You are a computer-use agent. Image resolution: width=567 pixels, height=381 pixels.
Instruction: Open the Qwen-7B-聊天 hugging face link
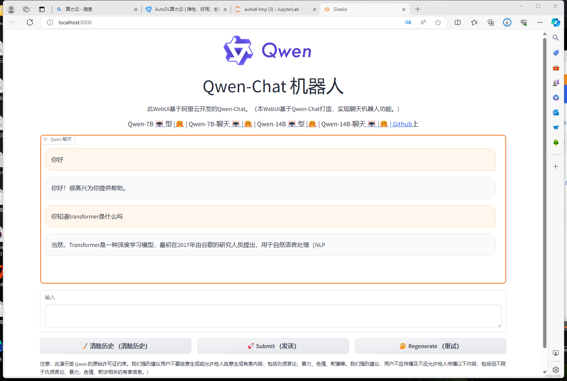tap(248, 124)
